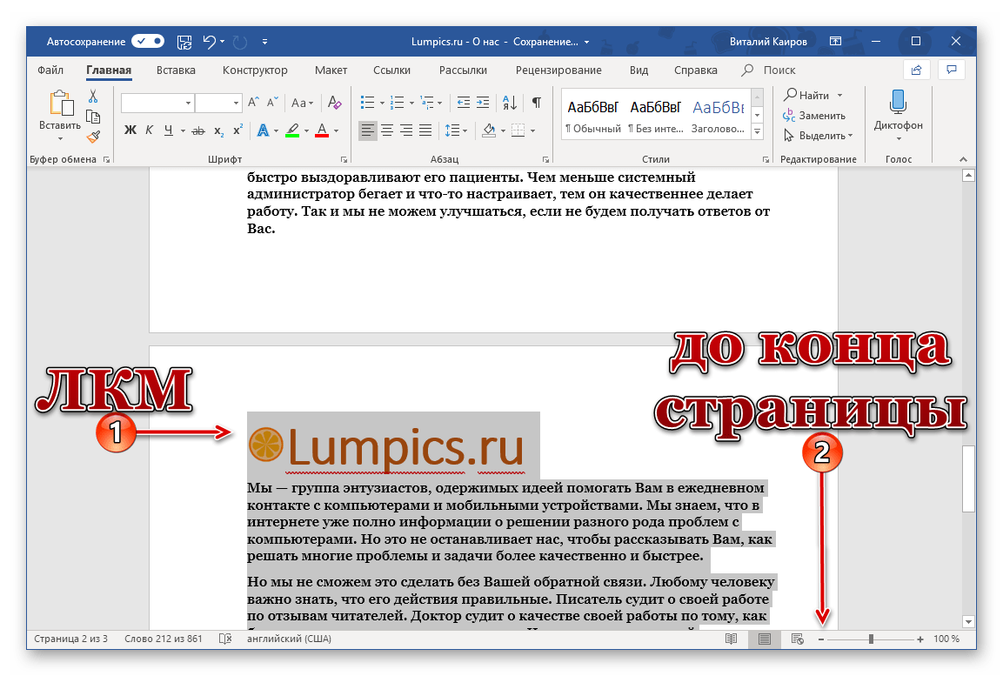Sort text with the A-Я sort icon

pyautogui.click(x=511, y=103)
